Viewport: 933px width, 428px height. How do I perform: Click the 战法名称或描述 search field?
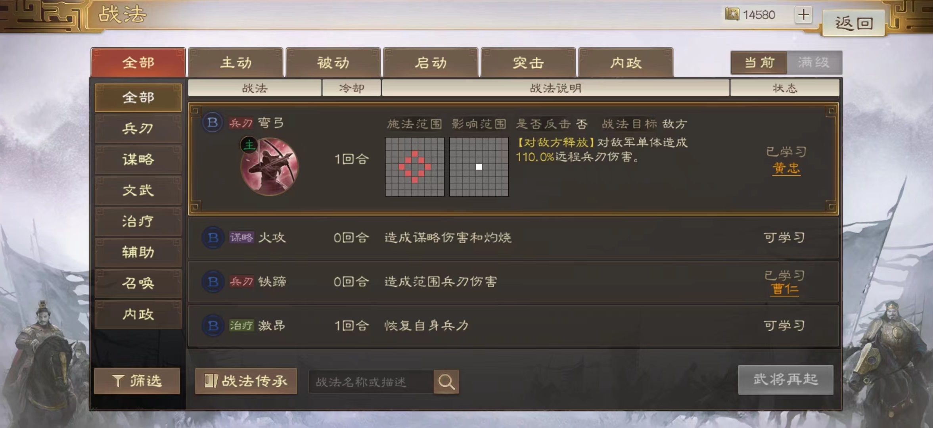coord(371,382)
